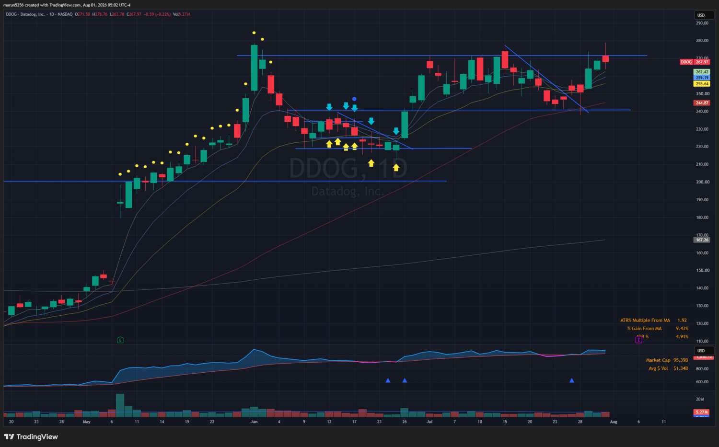Click the 4.91% ATR value
Screen dimensions: 719x447
click(682, 337)
